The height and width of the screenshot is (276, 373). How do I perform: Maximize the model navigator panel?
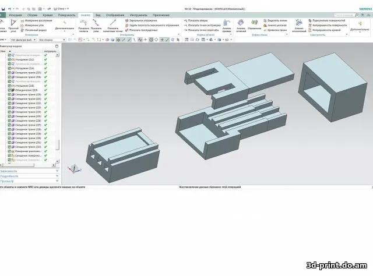[x=57, y=46]
